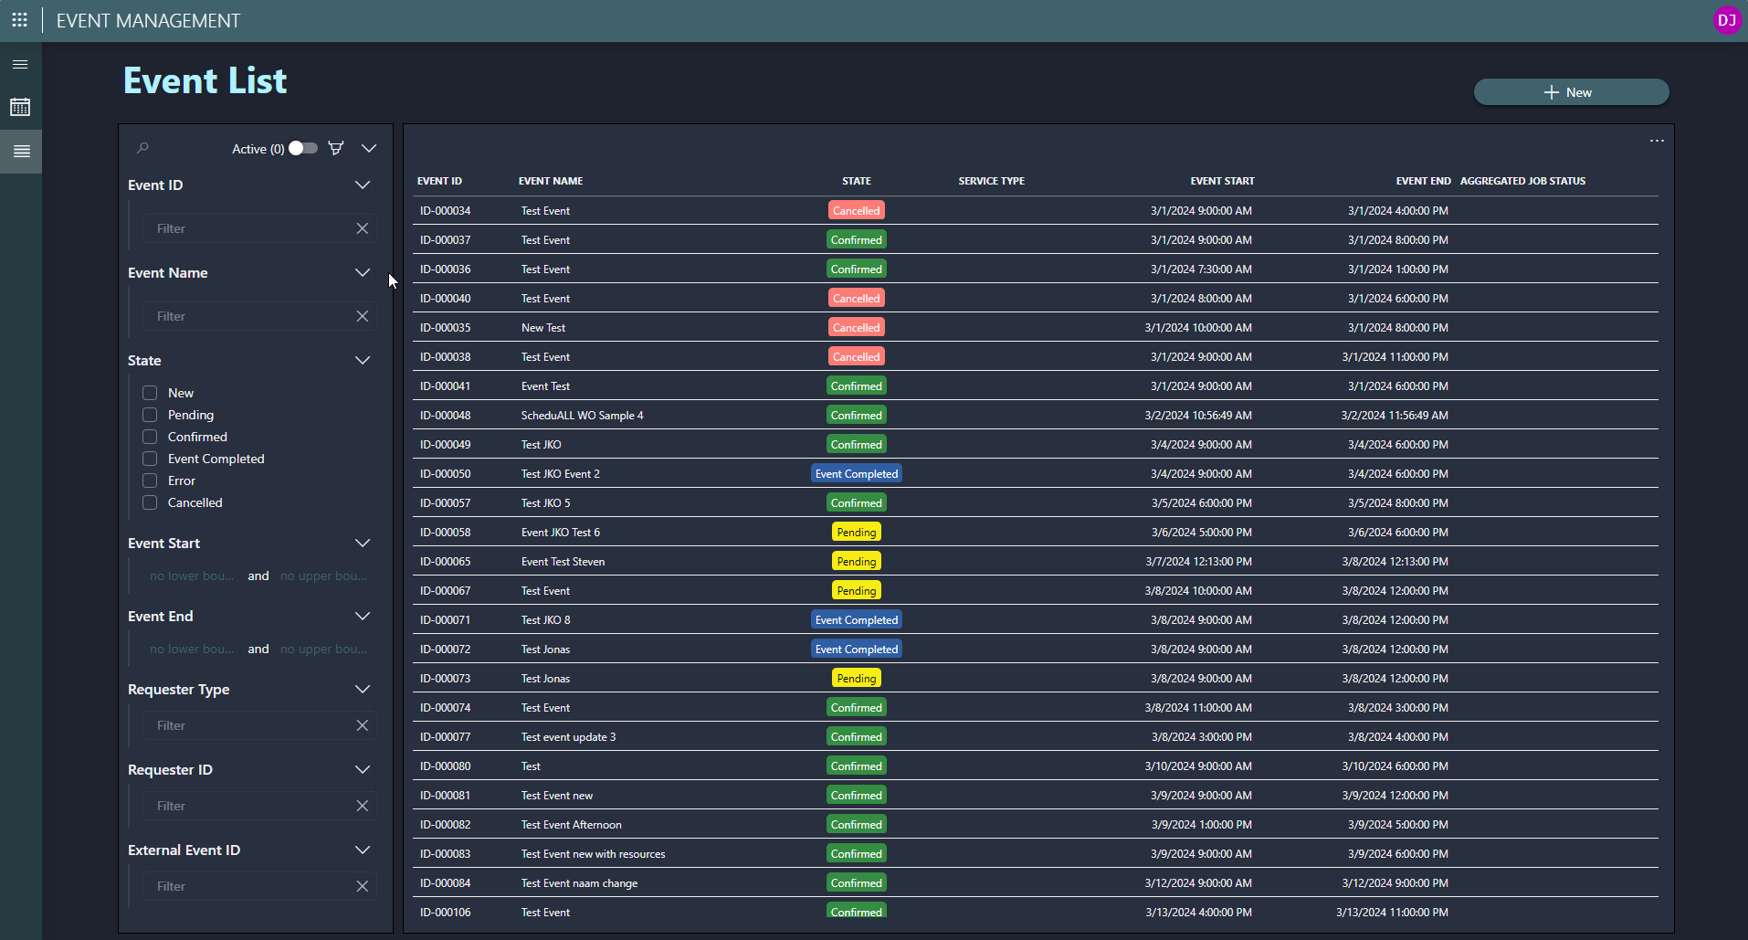Clear the Event ID filter with X
1748x940 pixels.
pyautogui.click(x=363, y=228)
